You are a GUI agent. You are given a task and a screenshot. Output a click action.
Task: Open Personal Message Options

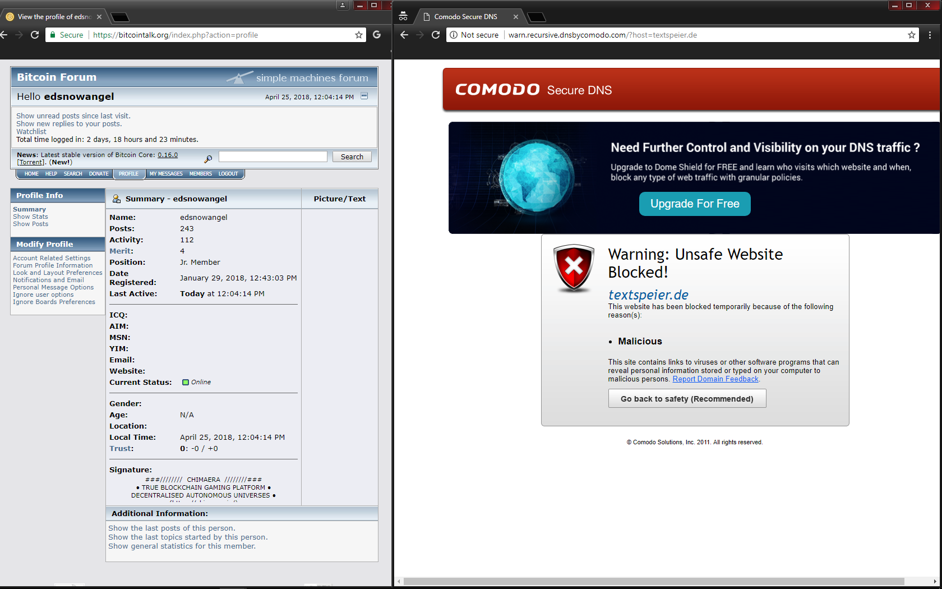(x=53, y=287)
